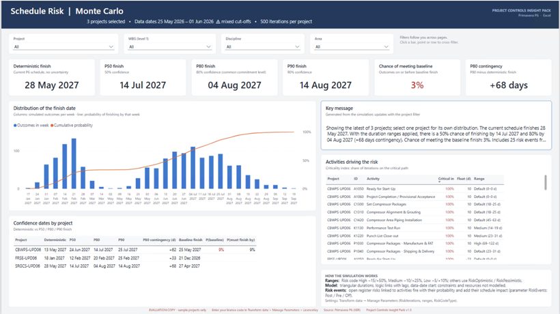Select 'Compressor Packages - Shipping & Delivery' activity
Viewport: 560px width, 314px height.
pyautogui.click(x=415, y=251)
